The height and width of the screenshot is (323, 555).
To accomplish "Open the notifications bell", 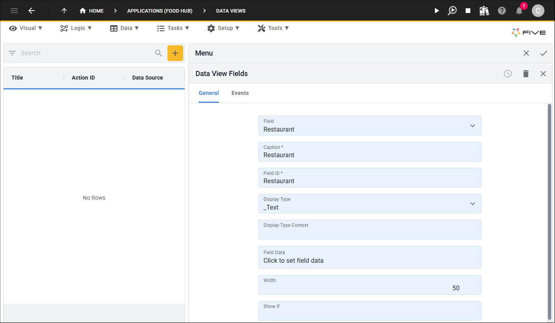I will pos(519,11).
